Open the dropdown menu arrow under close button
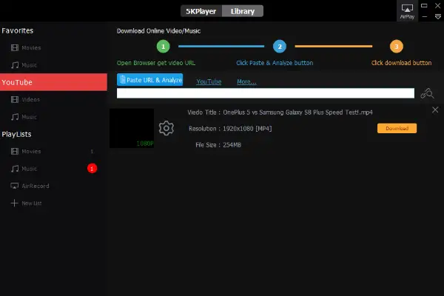 click(438, 17)
